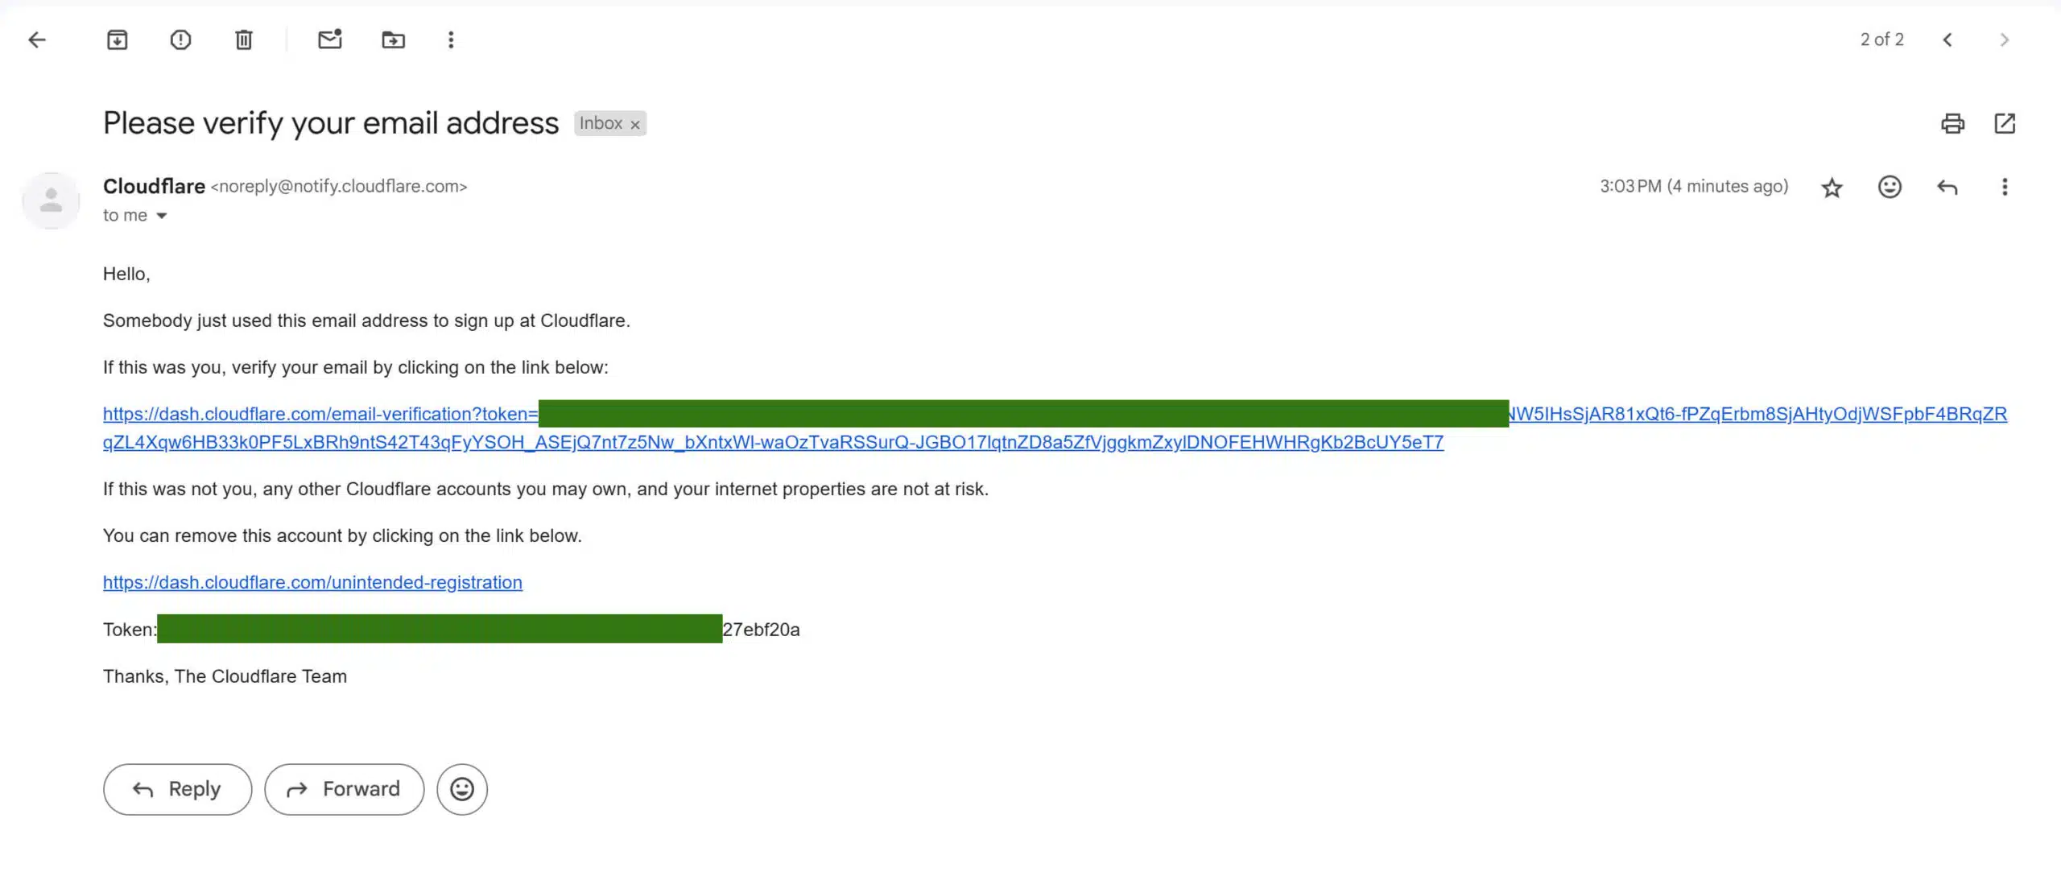Click the archive/save to inbox icon
The height and width of the screenshot is (876, 2061).
point(117,39)
